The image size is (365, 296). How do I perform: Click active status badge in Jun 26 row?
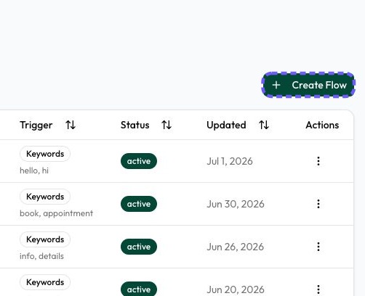[139, 247]
